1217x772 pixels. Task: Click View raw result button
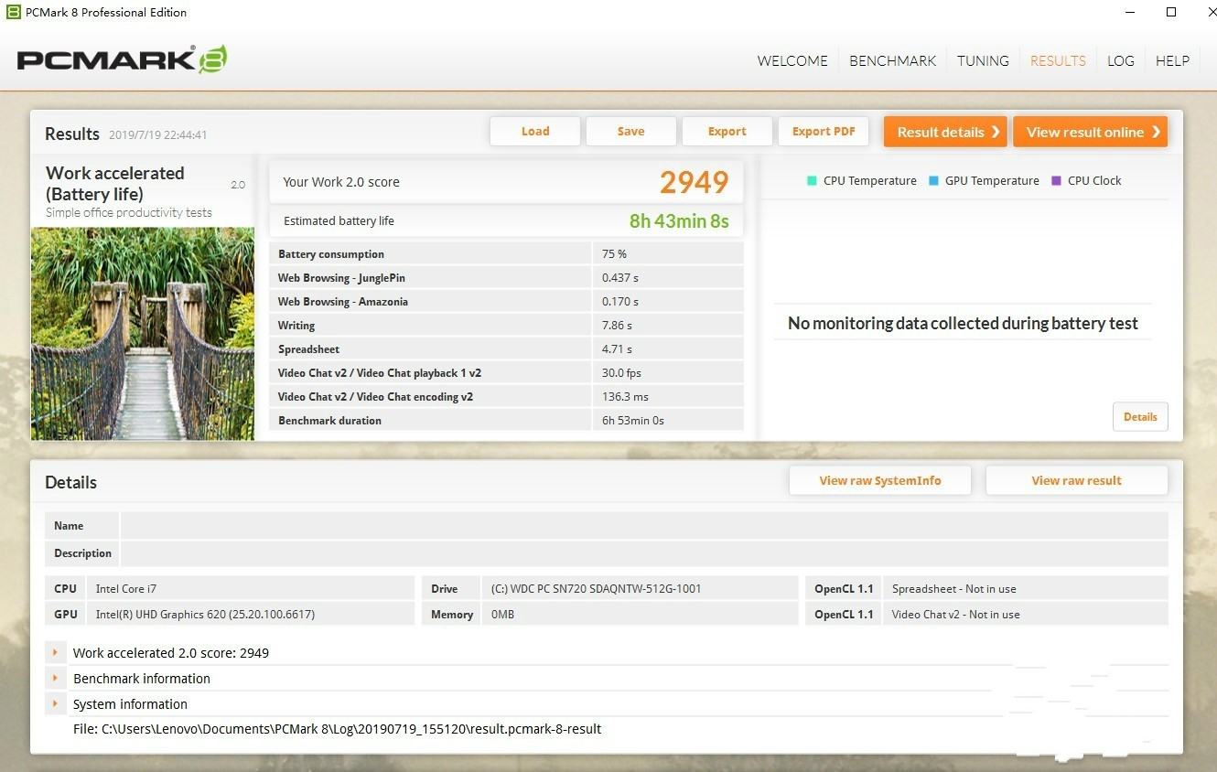tap(1076, 480)
